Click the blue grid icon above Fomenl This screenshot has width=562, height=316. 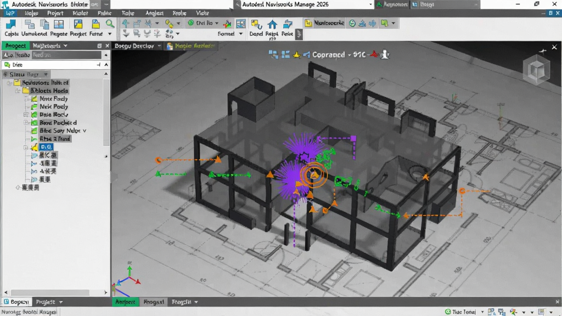[x=240, y=24]
